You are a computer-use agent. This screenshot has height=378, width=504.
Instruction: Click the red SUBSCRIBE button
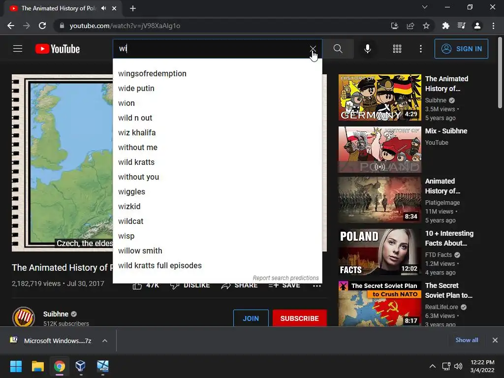(300, 318)
